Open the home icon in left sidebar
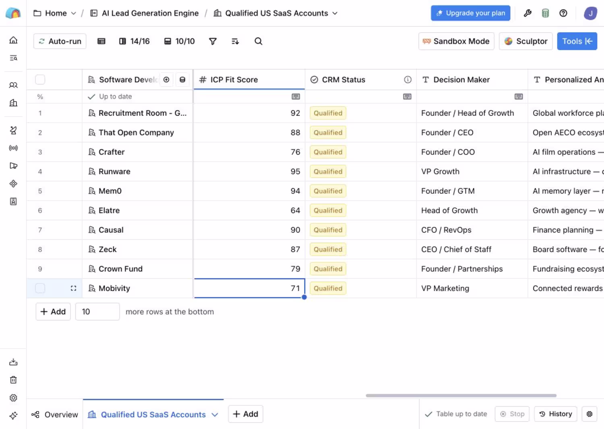 pyautogui.click(x=13, y=40)
